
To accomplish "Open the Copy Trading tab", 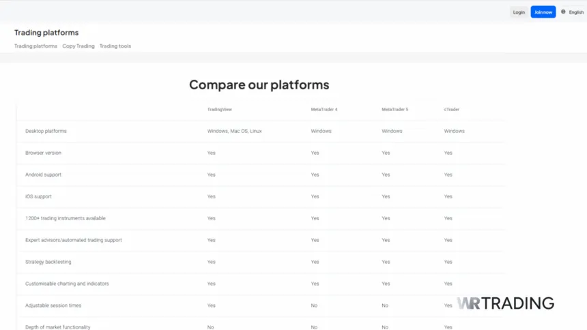I will coord(78,46).
